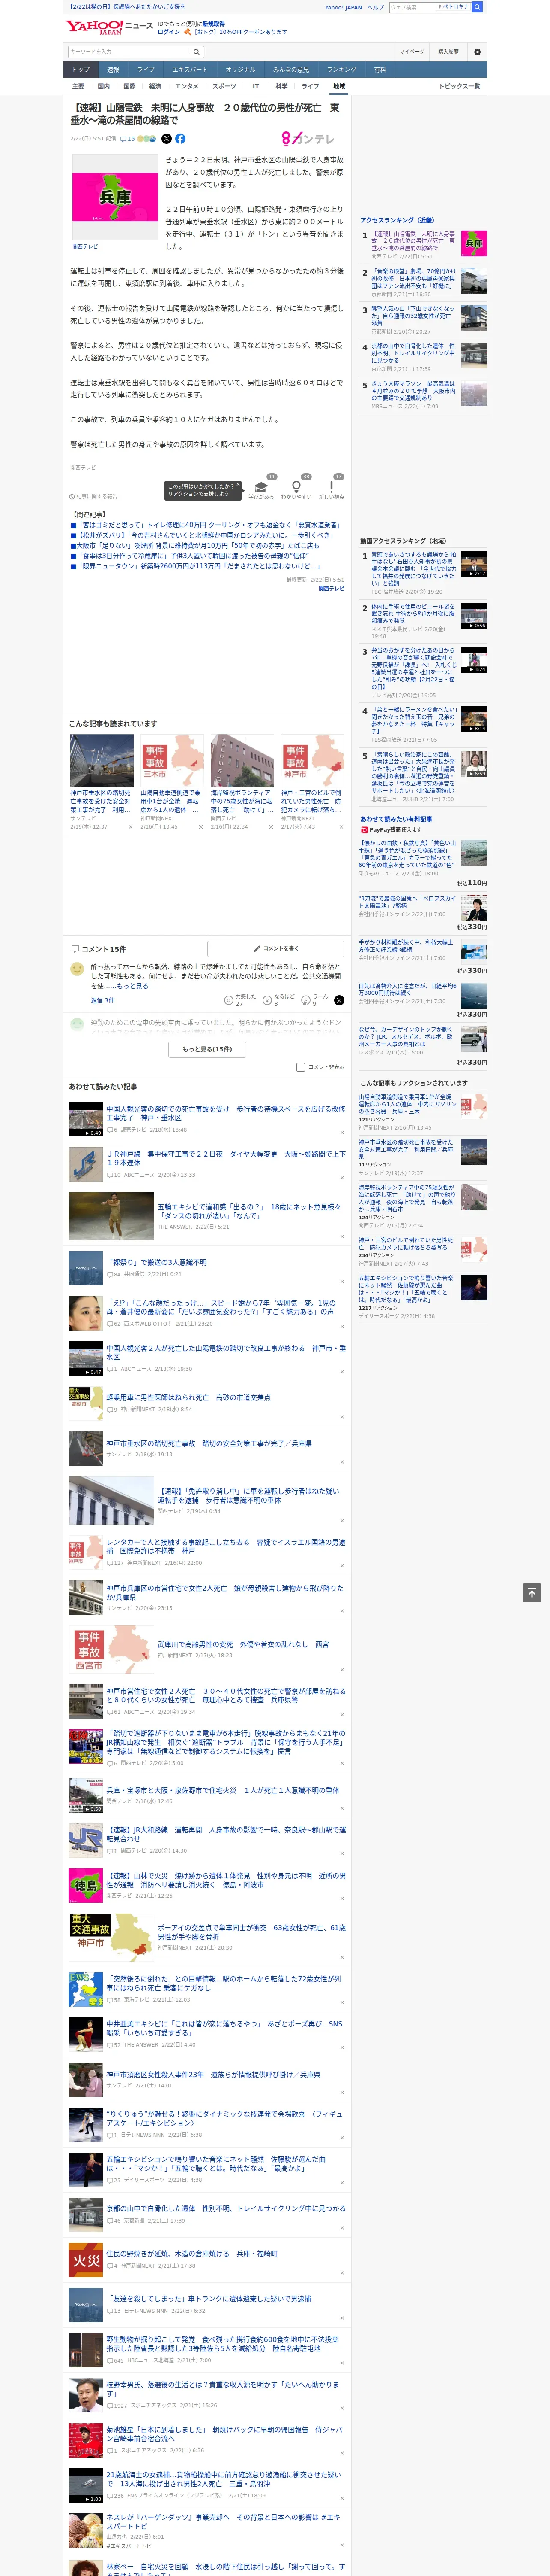Open the エンタメ category tab
This screenshot has width=550, height=2576.
pos(187,86)
